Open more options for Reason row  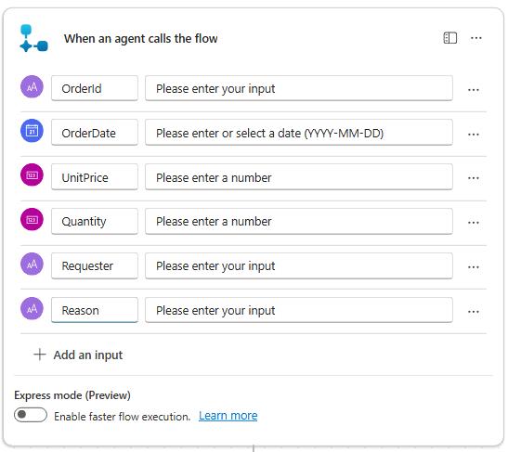[474, 312]
